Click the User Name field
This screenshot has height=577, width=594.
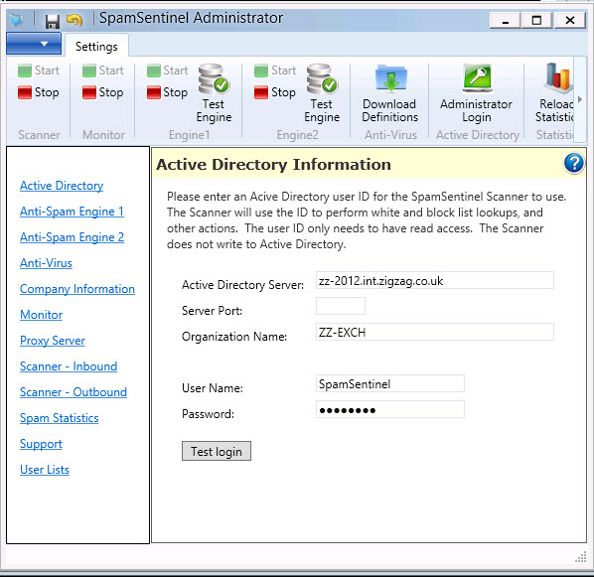tap(390, 383)
